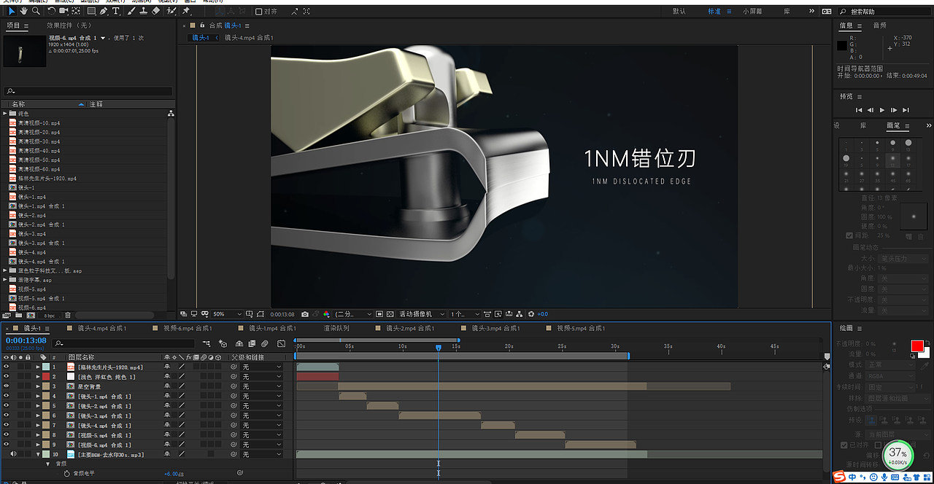Click the 0:00:13:08 timecode field
Viewport: 934px width, 484px height.
26,340
